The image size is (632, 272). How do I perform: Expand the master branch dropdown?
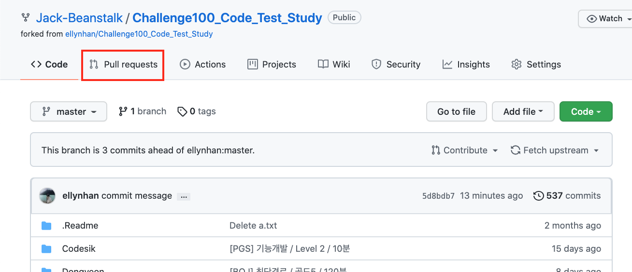click(68, 111)
